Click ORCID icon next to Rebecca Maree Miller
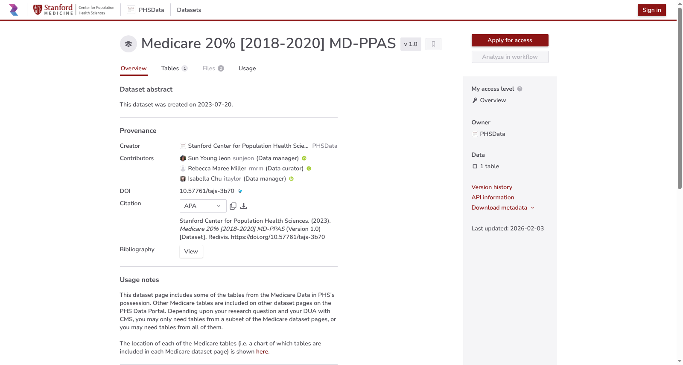The image size is (683, 365). pyautogui.click(x=309, y=169)
